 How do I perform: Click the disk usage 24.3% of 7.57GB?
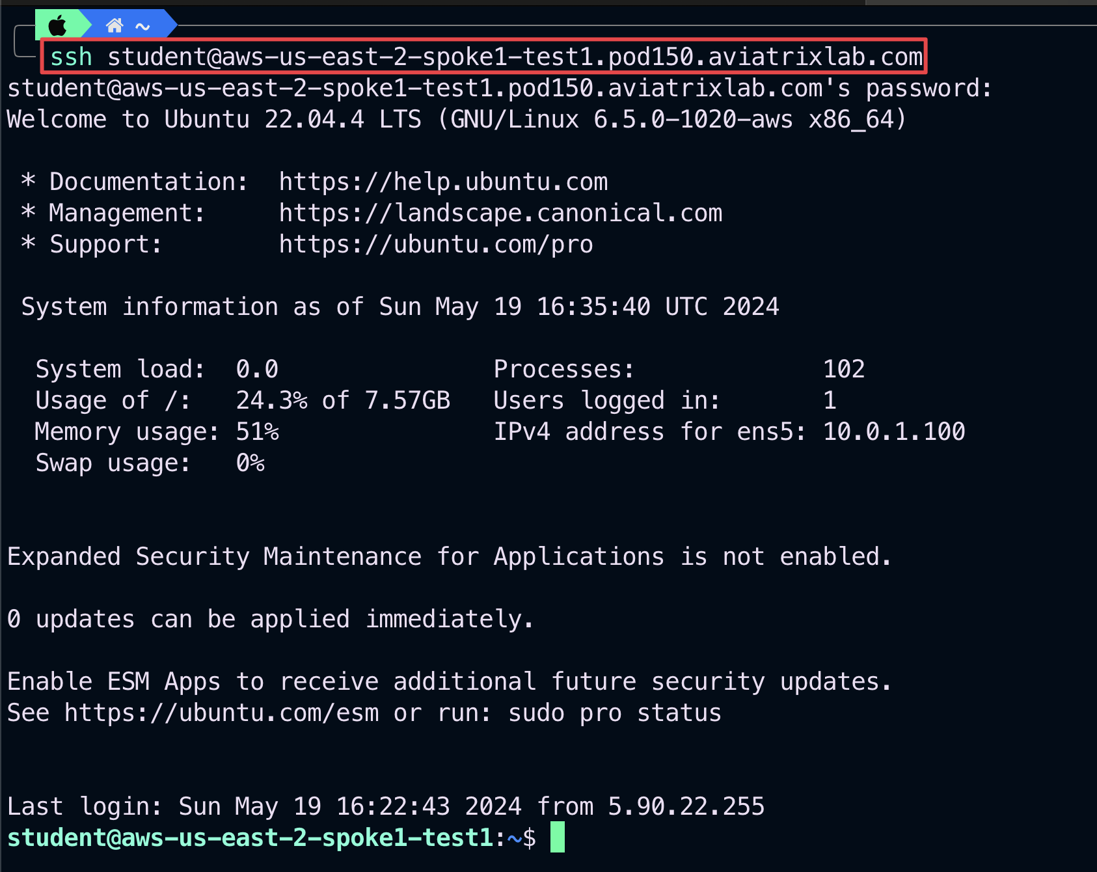pos(343,400)
